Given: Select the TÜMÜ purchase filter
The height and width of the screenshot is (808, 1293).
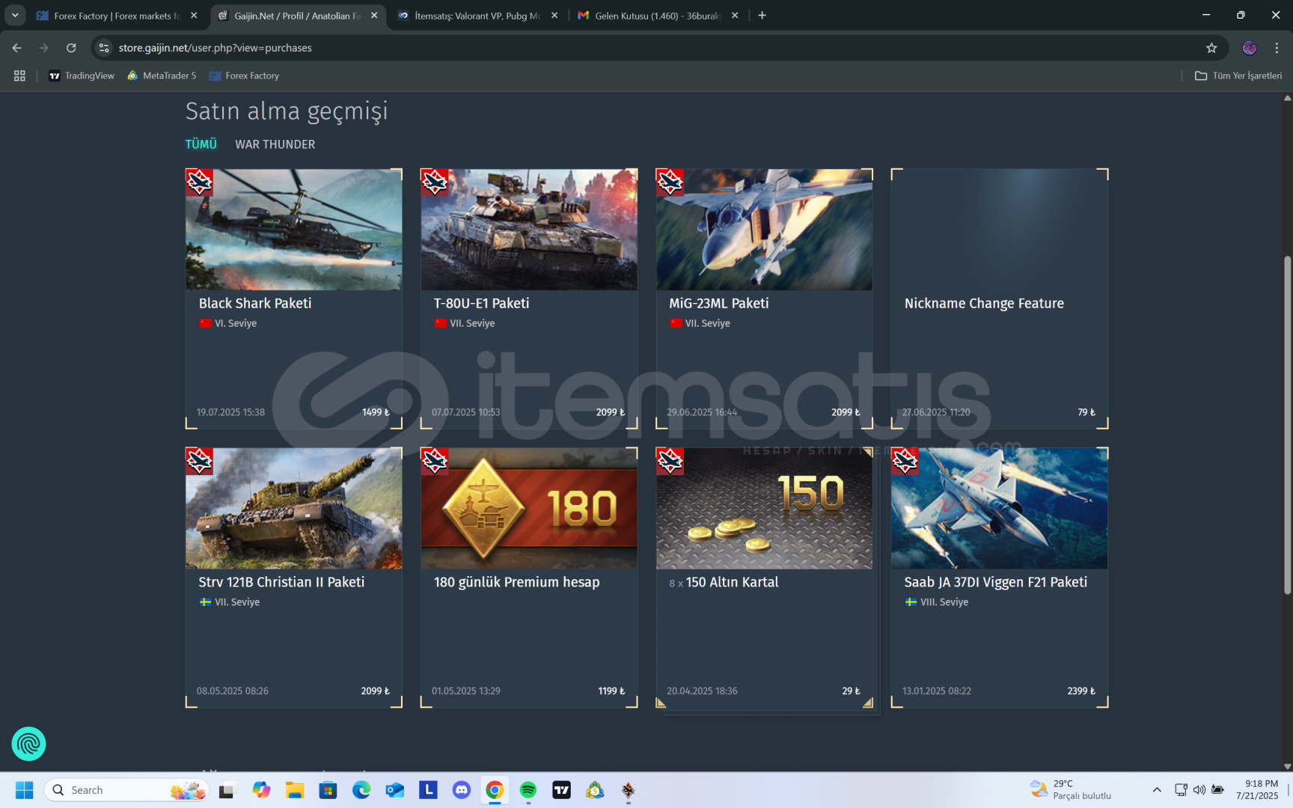Looking at the screenshot, I should pyautogui.click(x=201, y=144).
